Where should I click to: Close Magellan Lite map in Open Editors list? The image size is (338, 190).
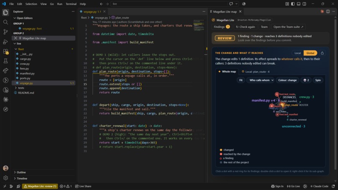click(16, 38)
